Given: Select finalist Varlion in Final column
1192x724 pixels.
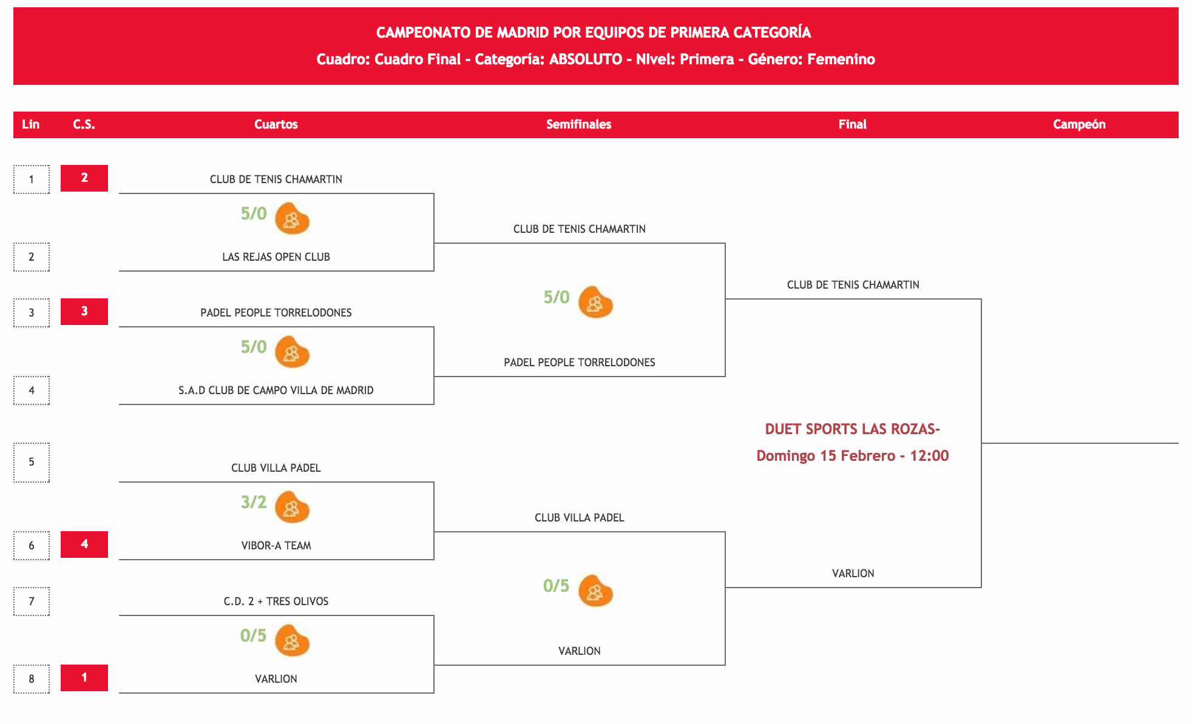Looking at the screenshot, I should [853, 573].
